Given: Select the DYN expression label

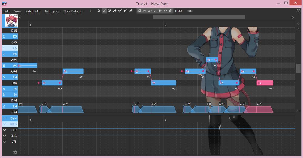Looking at the screenshot, I should point(13,118).
